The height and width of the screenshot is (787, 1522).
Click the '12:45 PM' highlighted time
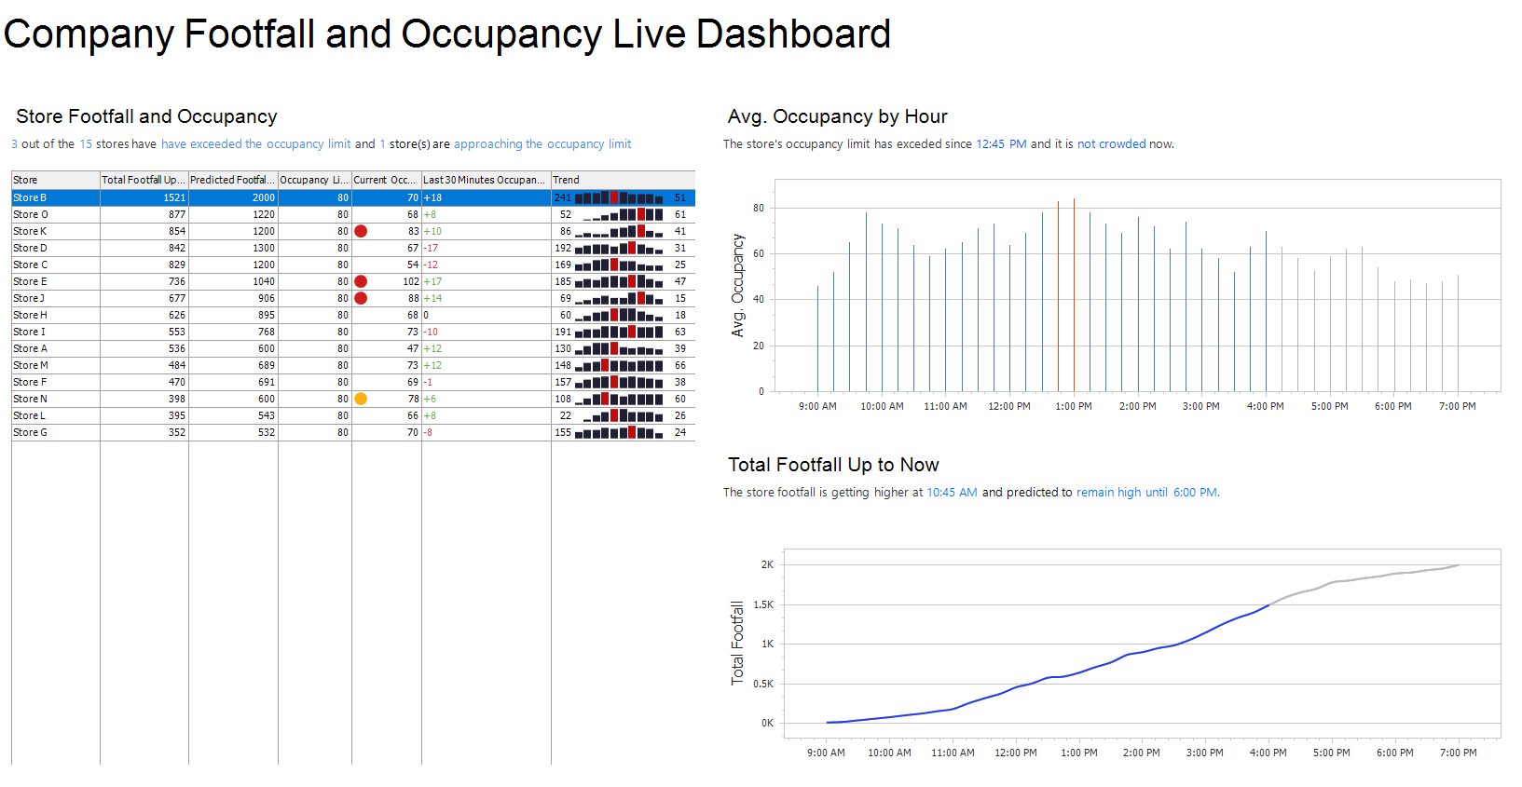pos(1001,144)
